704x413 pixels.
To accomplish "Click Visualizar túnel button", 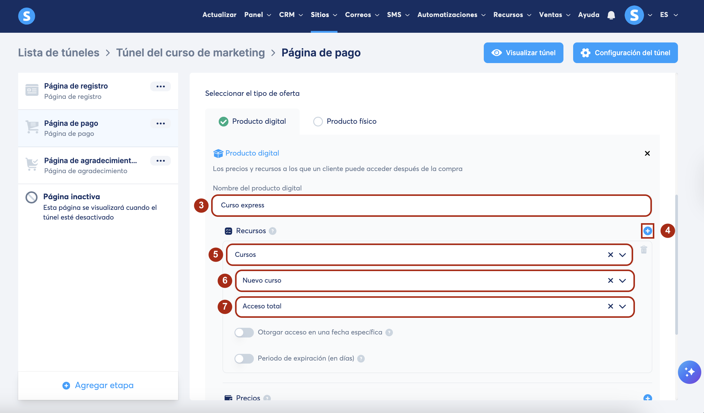I will point(523,53).
